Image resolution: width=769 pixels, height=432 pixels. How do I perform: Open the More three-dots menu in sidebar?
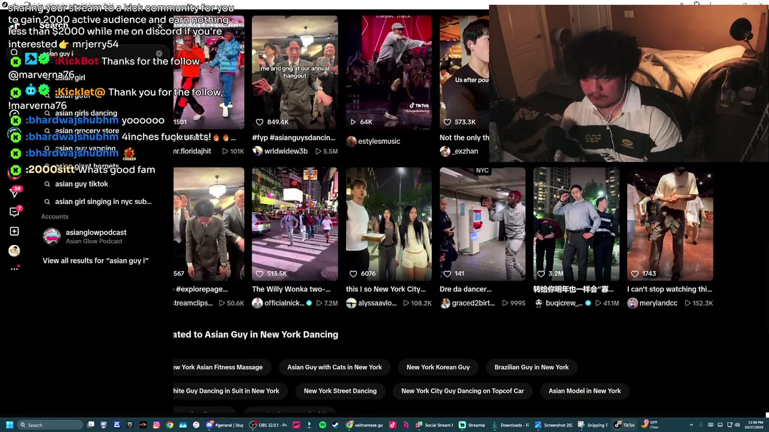(14, 268)
